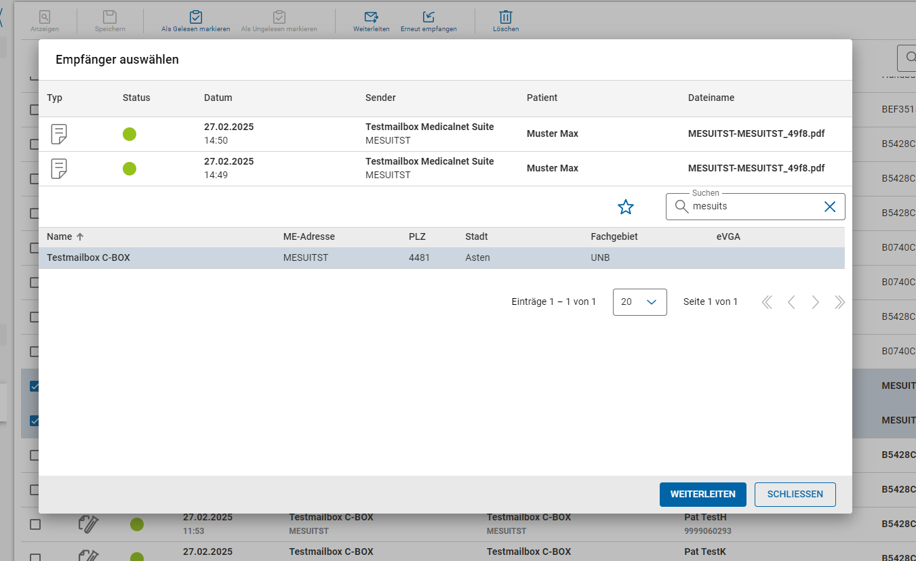
Task: Click Fachgebiet value UNB
Action: pos(600,258)
